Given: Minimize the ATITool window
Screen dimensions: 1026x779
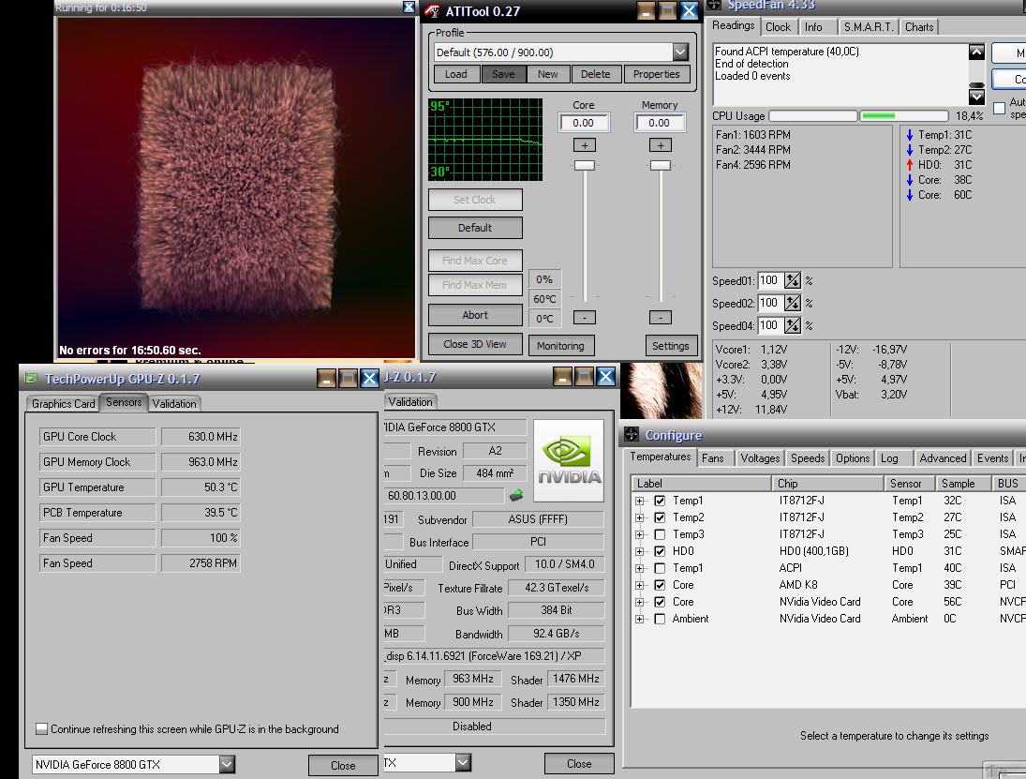Looking at the screenshot, I should tap(646, 11).
